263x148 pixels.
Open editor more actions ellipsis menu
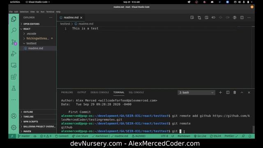click(249, 17)
